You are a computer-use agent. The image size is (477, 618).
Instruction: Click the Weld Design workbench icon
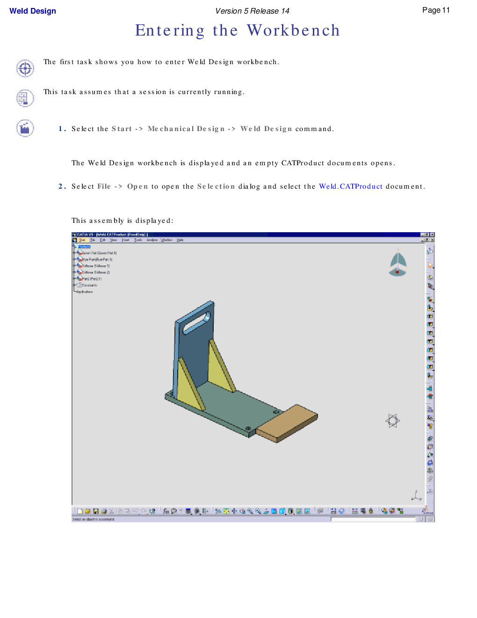coord(430,251)
